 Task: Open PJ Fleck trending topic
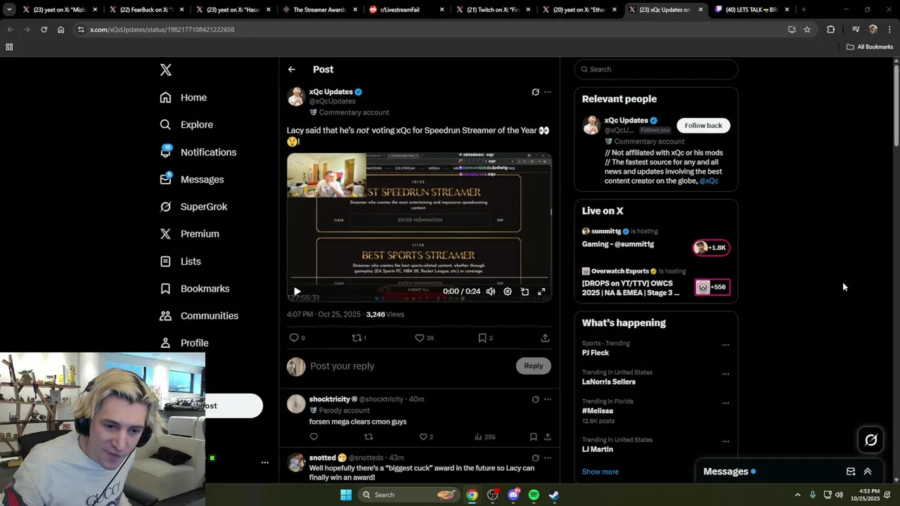(596, 353)
